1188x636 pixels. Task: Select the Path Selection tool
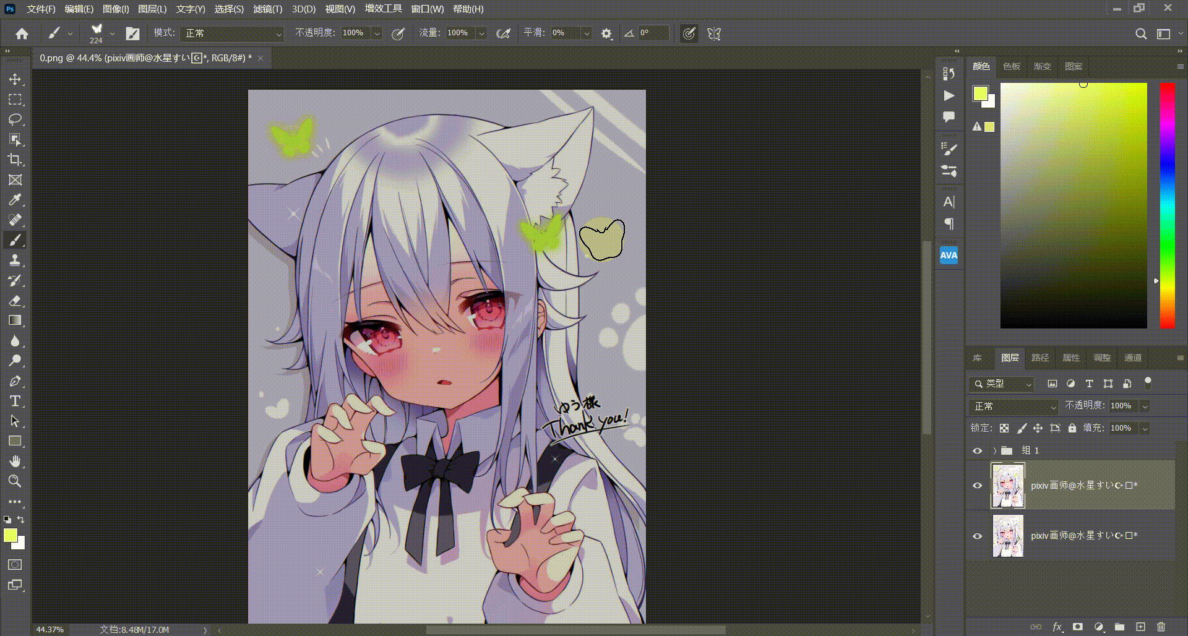(15, 421)
